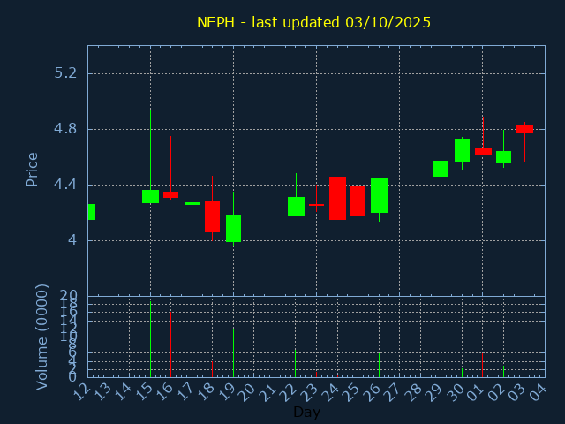
Task: Select the 4.4 price axis label
Action: pyautogui.click(x=64, y=185)
